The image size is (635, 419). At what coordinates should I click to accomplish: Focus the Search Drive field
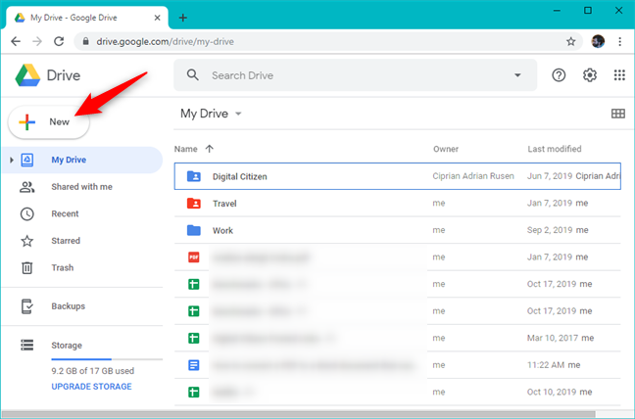click(x=355, y=75)
